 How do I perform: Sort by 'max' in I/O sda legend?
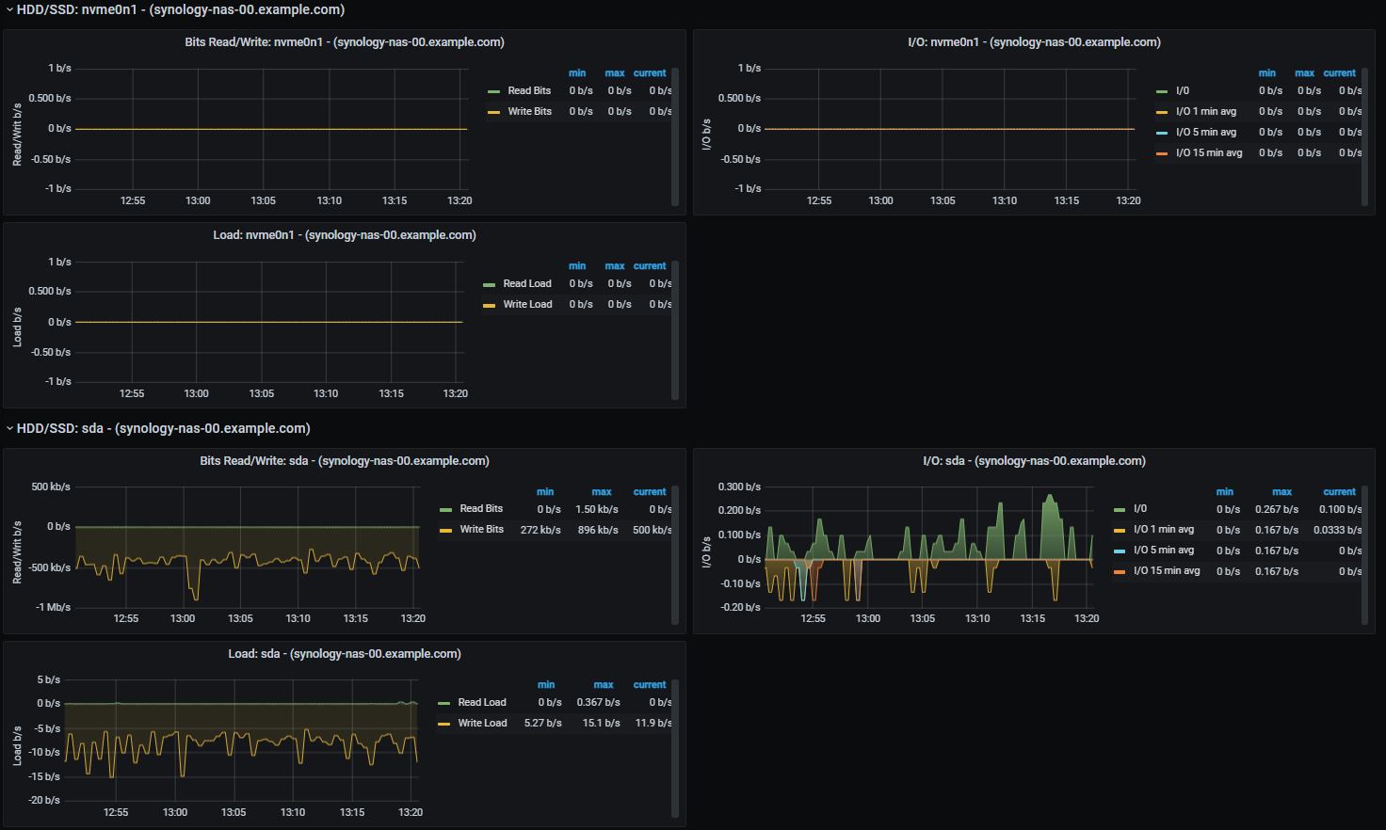point(1282,492)
